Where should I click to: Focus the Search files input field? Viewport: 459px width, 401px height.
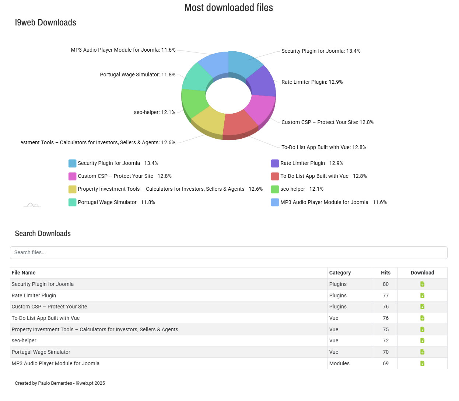[228, 253]
